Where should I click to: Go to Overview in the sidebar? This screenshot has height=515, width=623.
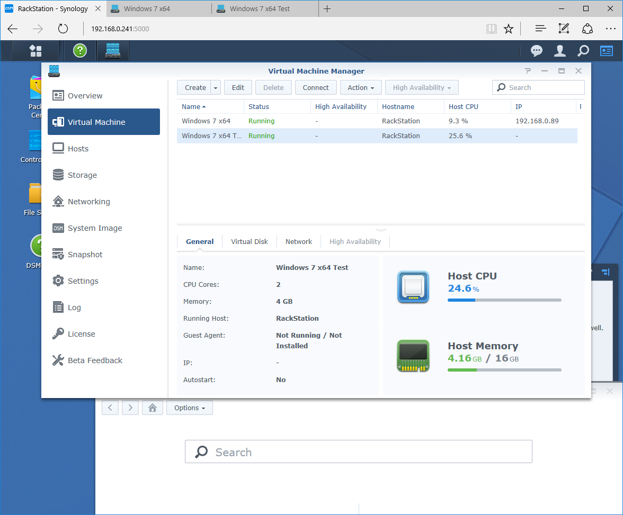tap(104, 96)
